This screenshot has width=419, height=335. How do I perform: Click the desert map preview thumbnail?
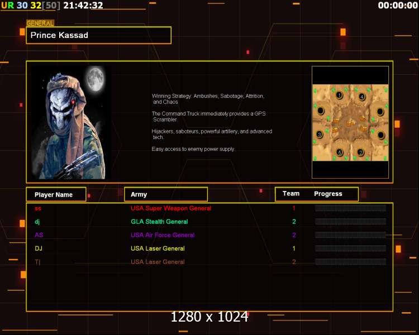coord(350,123)
